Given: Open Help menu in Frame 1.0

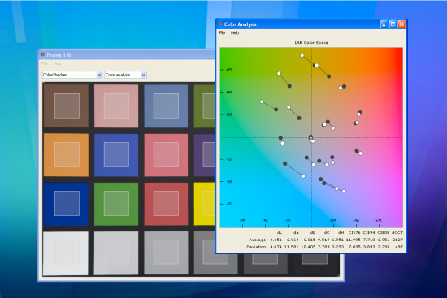Looking at the screenshot, I should click(57, 63).
